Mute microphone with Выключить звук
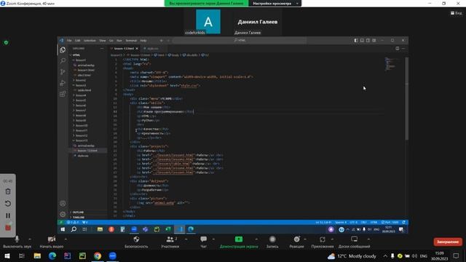The image size is (466, 262). (17, 242)
